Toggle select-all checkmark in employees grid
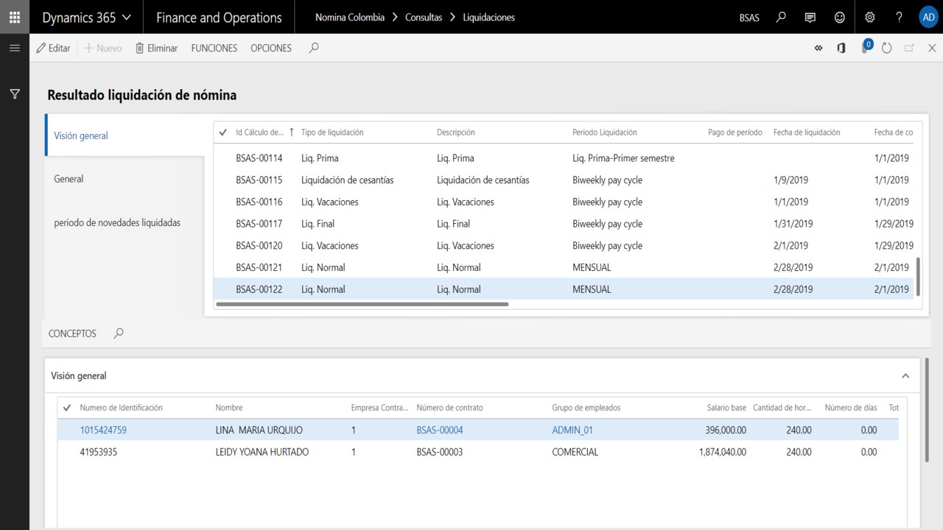 (67, 408)
